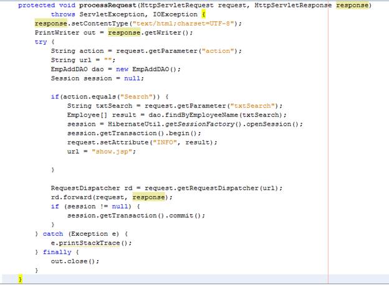The image size is (389, 285).
Task: Click the setContentType call
Action: 100,24
